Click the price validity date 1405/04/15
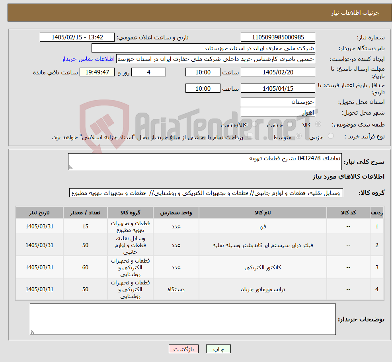The height and width of the screenshot is (362, 392). coord(278,88)
